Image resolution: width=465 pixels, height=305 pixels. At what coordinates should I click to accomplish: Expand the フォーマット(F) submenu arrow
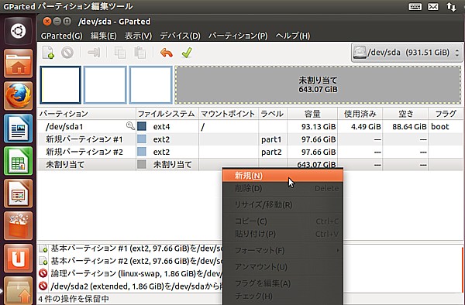pyautogui.click(x=338, y=251)
